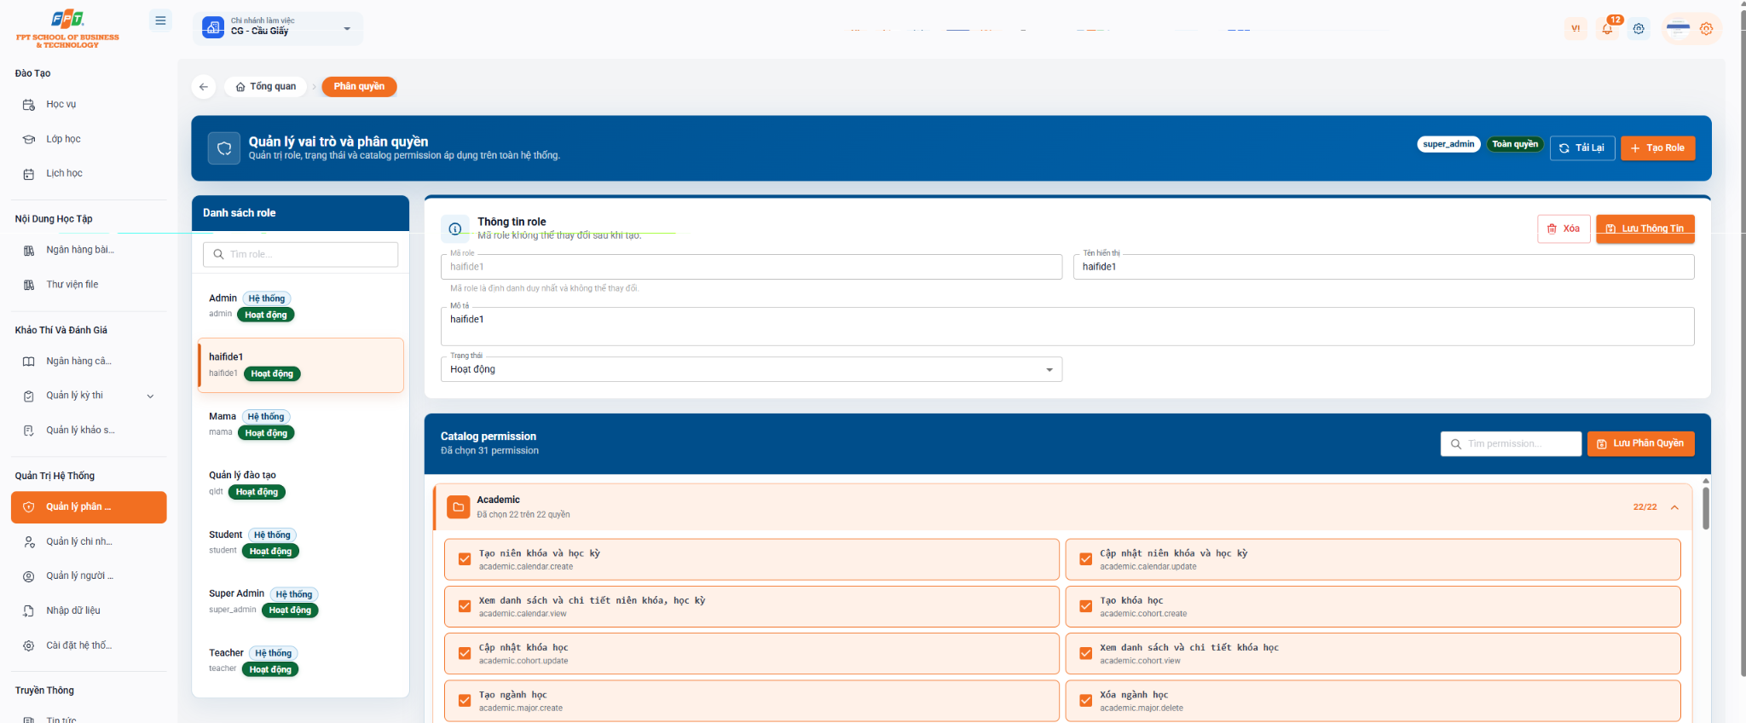Focus the Tìm role search field

click(301, 254)
